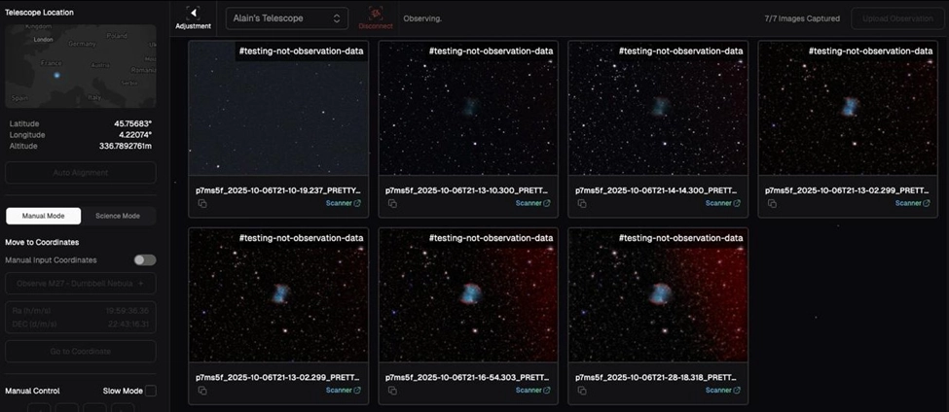Click filename p7ms5f_2025-10-06T21-10-19.237_PRETTY
Viewport: 949px width, 412px height.
[x=278, y=189]
